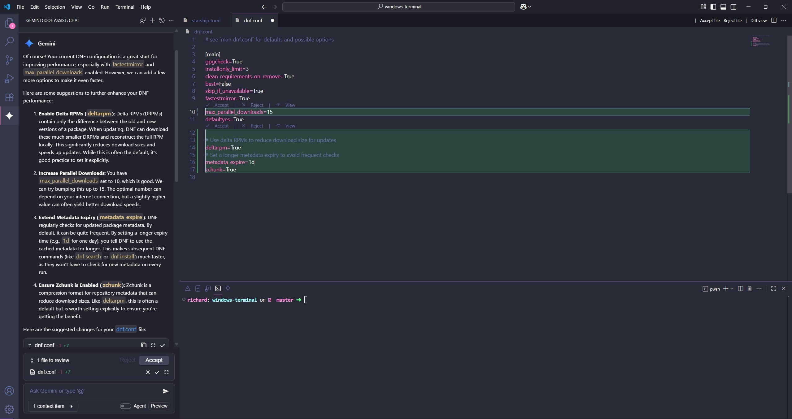The width and height of the screenshot is (792, 419).
Task: Start a new Gemini chat with plus icon
Action: [x=152, y=20]
